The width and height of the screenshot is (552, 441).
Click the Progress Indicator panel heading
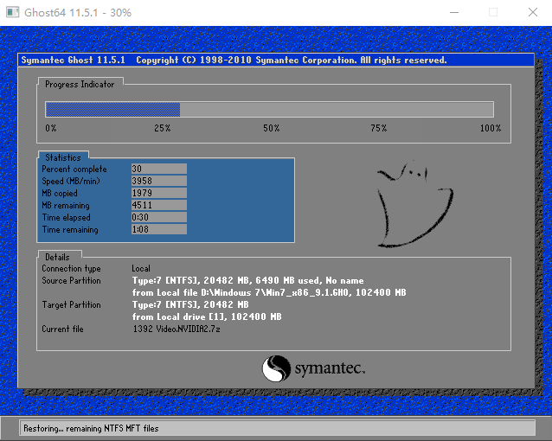(80, 84)
